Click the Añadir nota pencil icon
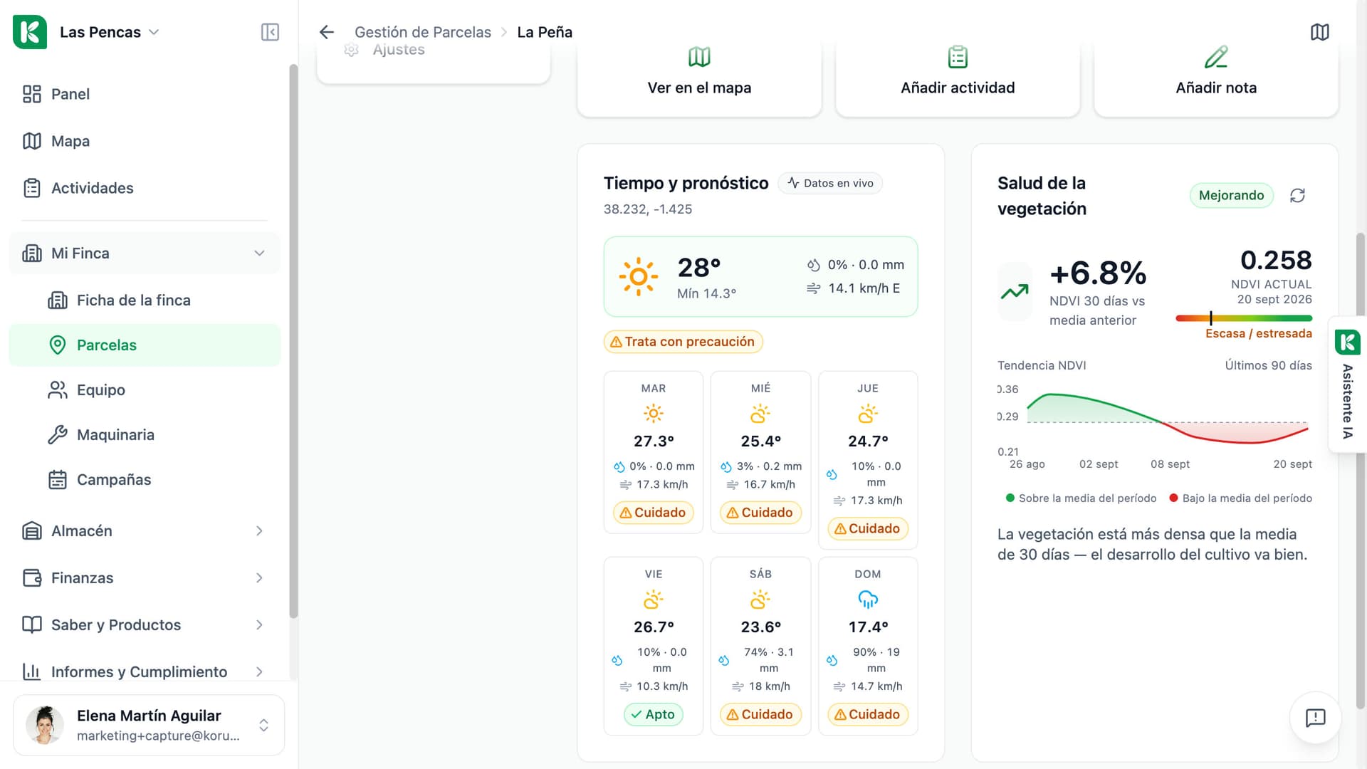Screen dimensions: 1367x769 [x=1216, y=57]
